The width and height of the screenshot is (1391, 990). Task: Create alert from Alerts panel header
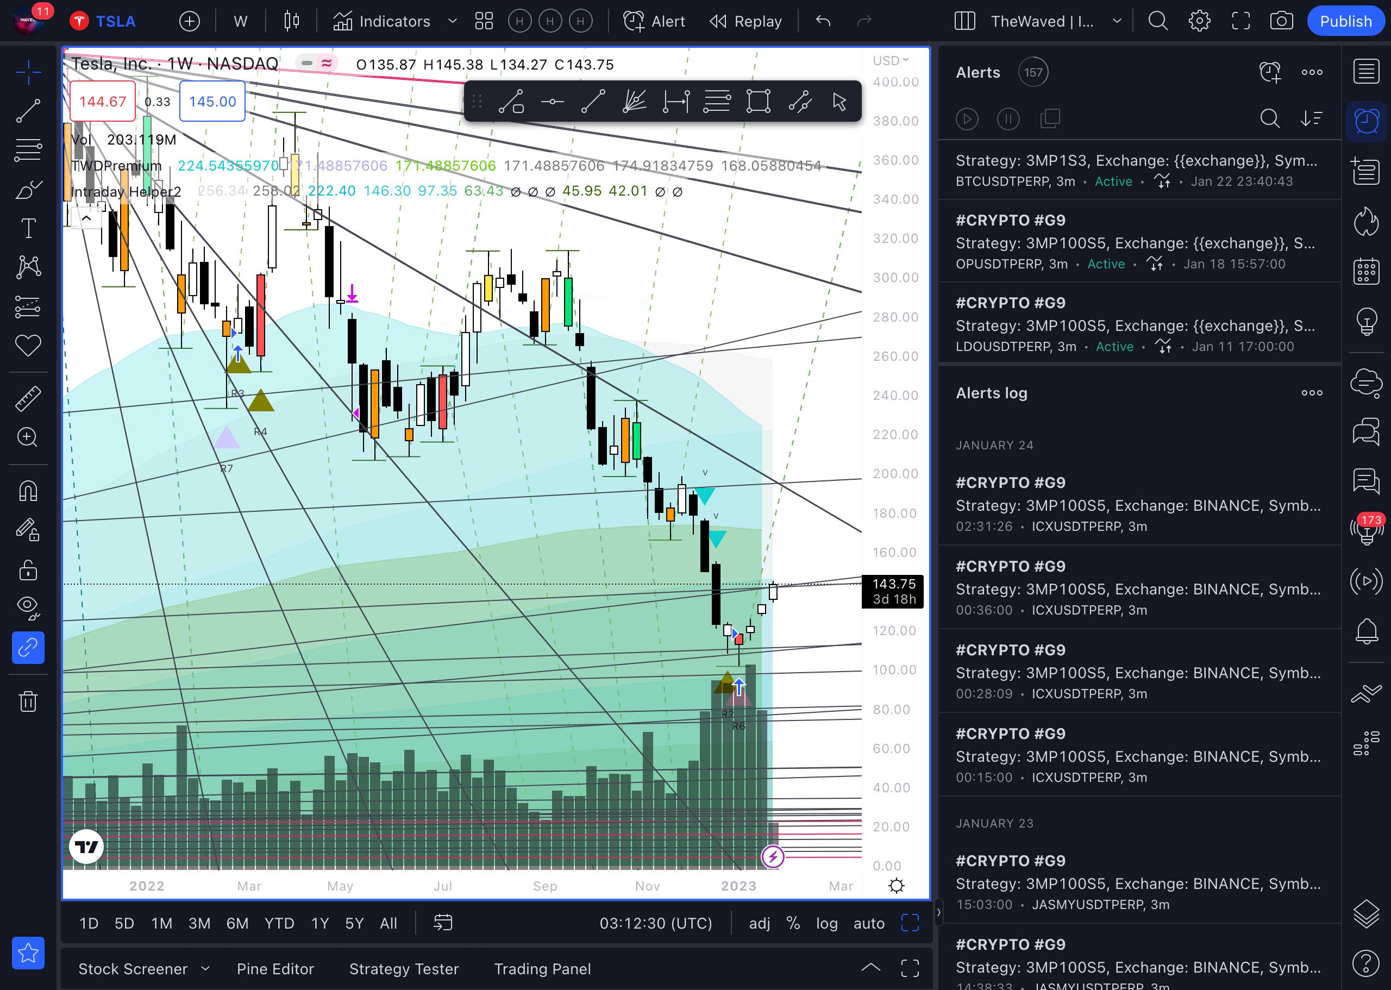tap(1270, 72)
